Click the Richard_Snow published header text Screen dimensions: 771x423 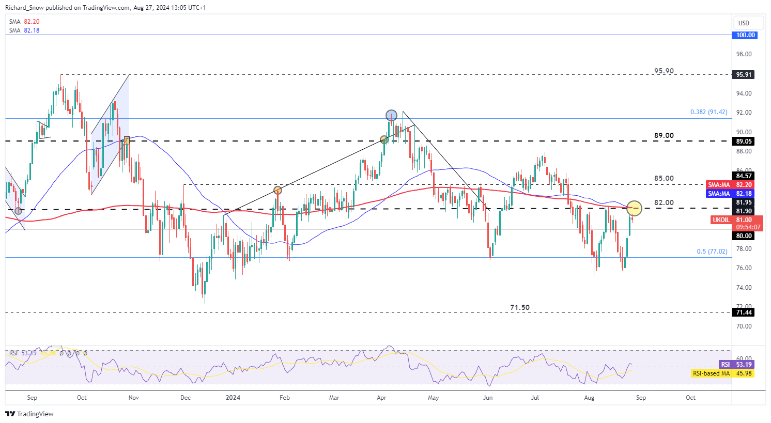(106, 8)
